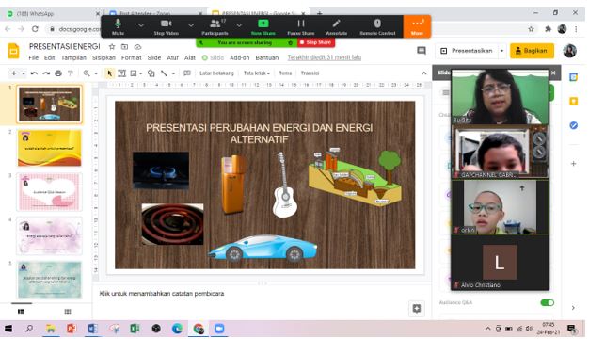Viewport: 589px width, 339px height.
Task: Click the cloud save status icon
Action: [x=138, y=46]
